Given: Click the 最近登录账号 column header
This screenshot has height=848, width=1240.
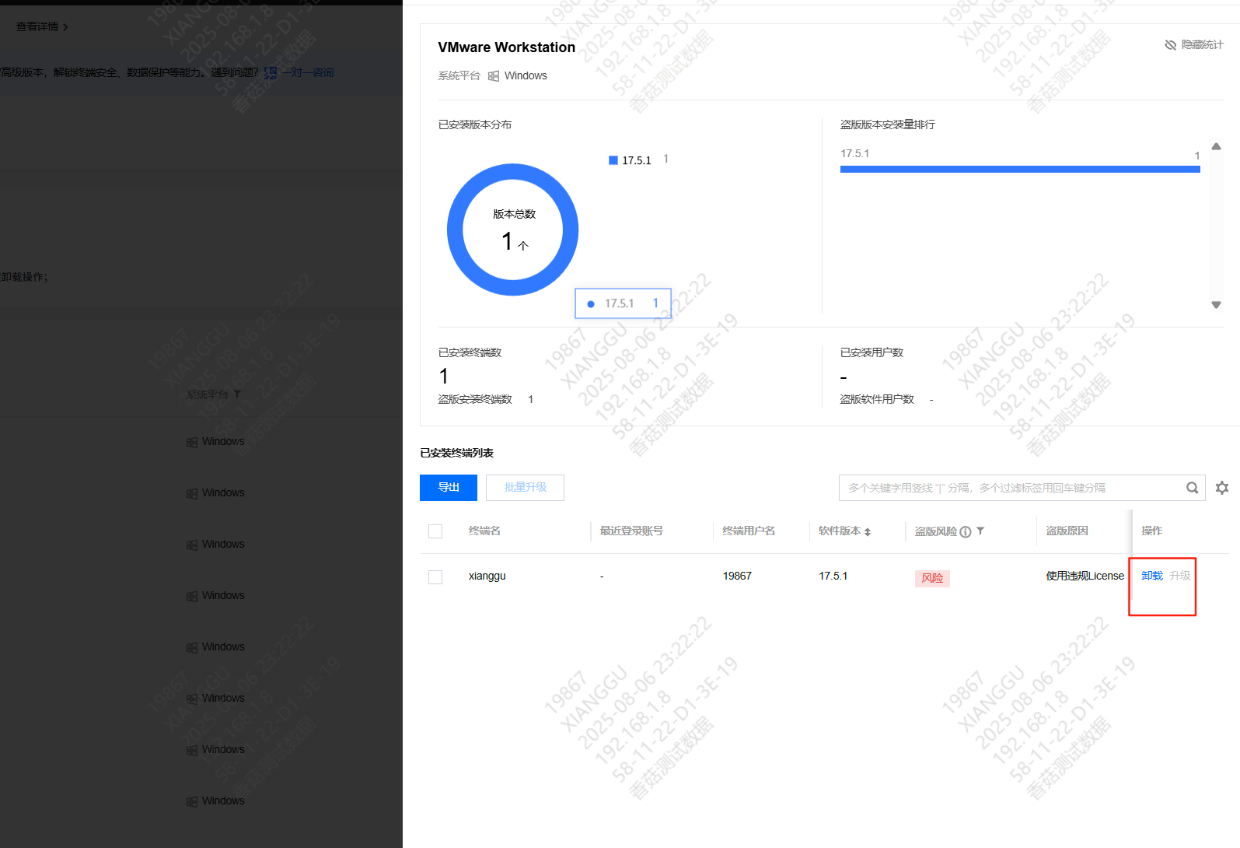Looking at the screenshot, I should 631,531.
